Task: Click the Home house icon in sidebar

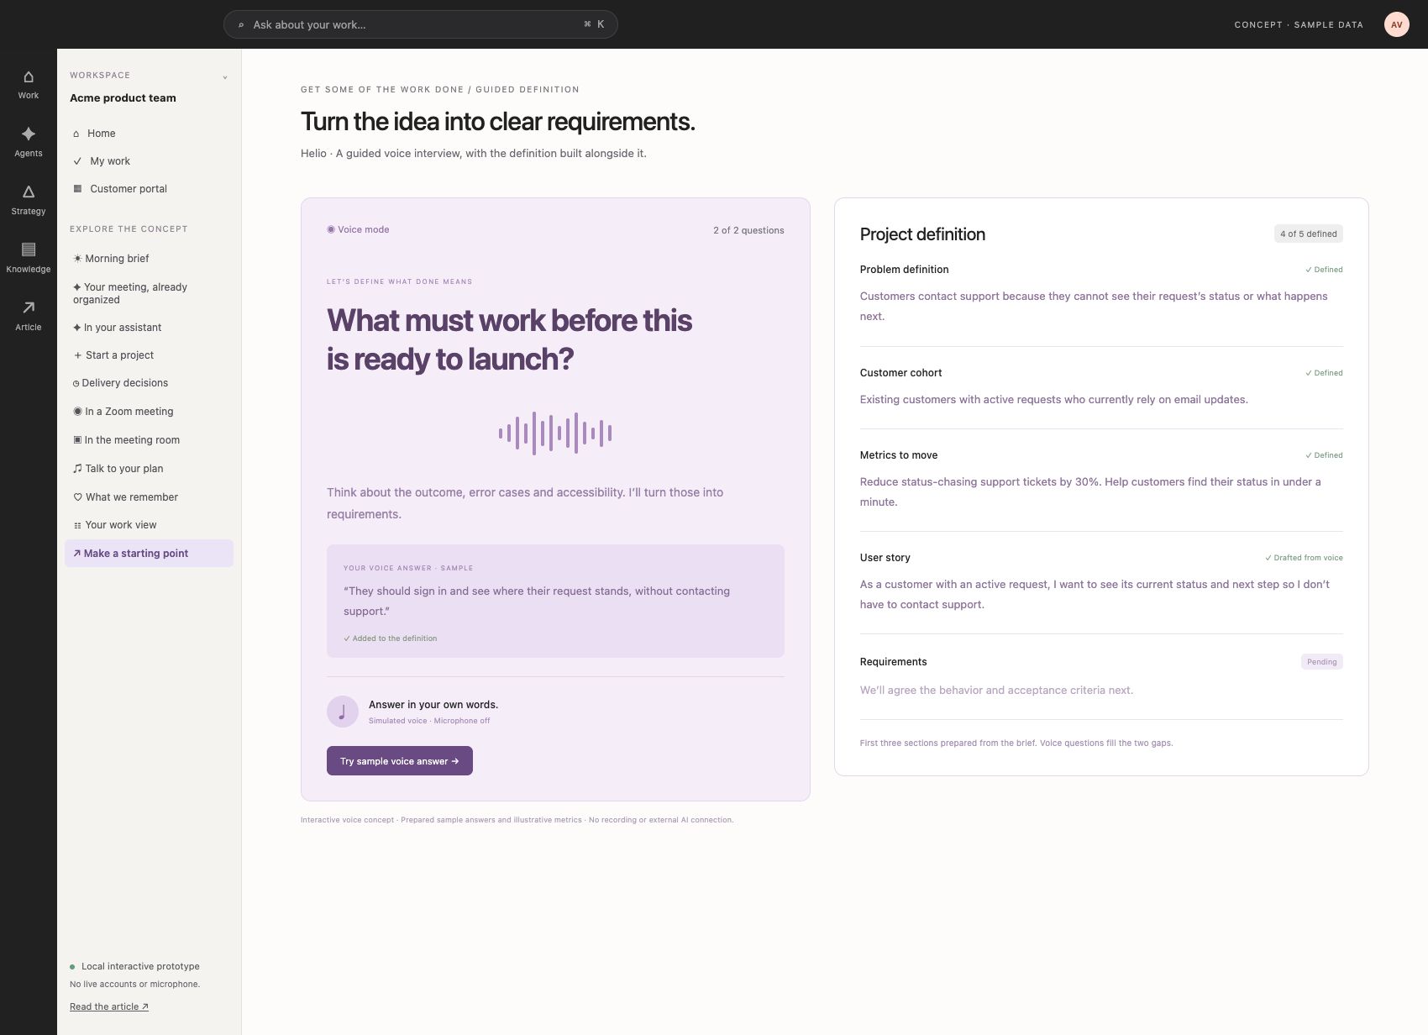Action: tap(76, 134)
